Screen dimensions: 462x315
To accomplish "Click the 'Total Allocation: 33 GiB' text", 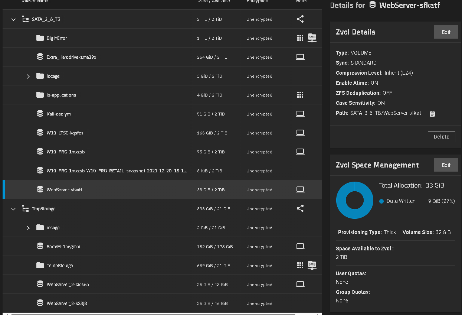I will [x=412, y=185].
